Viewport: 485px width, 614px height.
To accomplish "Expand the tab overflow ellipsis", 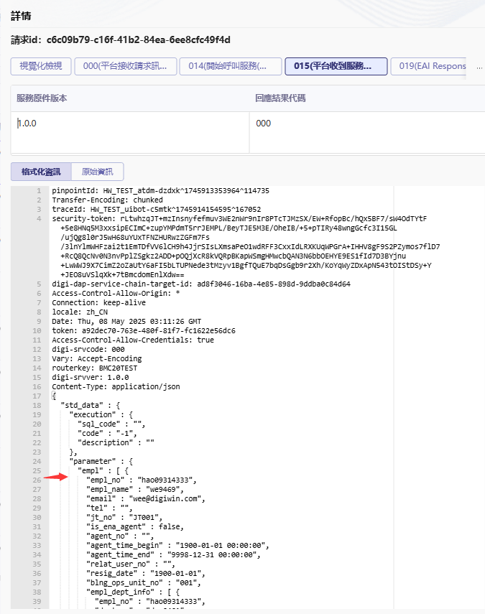I will pos(479,67).
